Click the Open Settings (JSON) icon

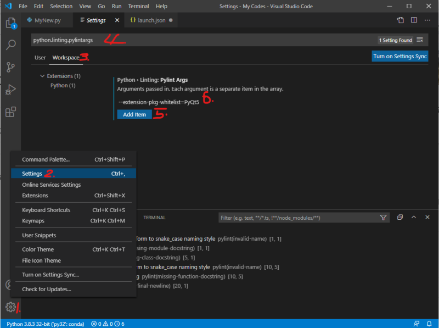pos(401,20)
